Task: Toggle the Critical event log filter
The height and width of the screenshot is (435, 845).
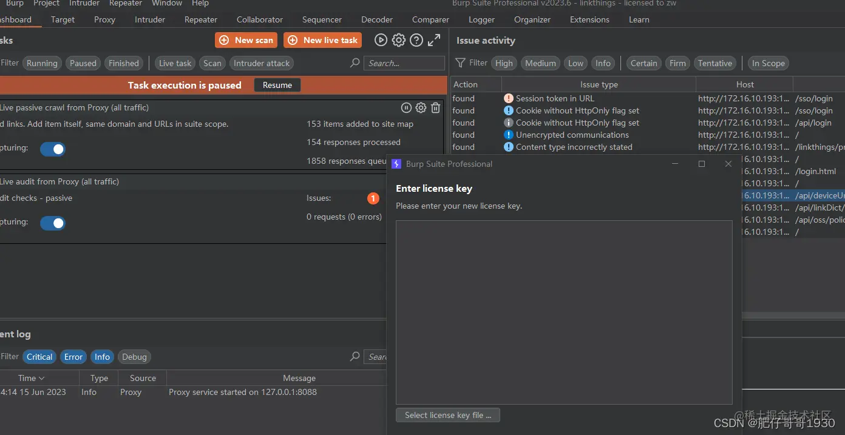Action: click(x=39, y=357)
